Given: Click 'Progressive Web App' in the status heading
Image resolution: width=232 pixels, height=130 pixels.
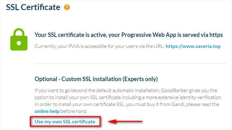Looking at the screenshot, I should pos(149,35).
